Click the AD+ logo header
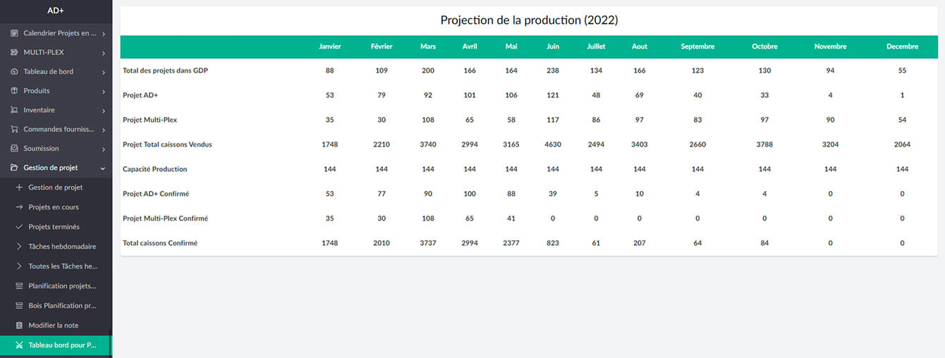Image resolution: width=945 pixels, height=358 pixels. pyautogui.click(x=56, y=11)
